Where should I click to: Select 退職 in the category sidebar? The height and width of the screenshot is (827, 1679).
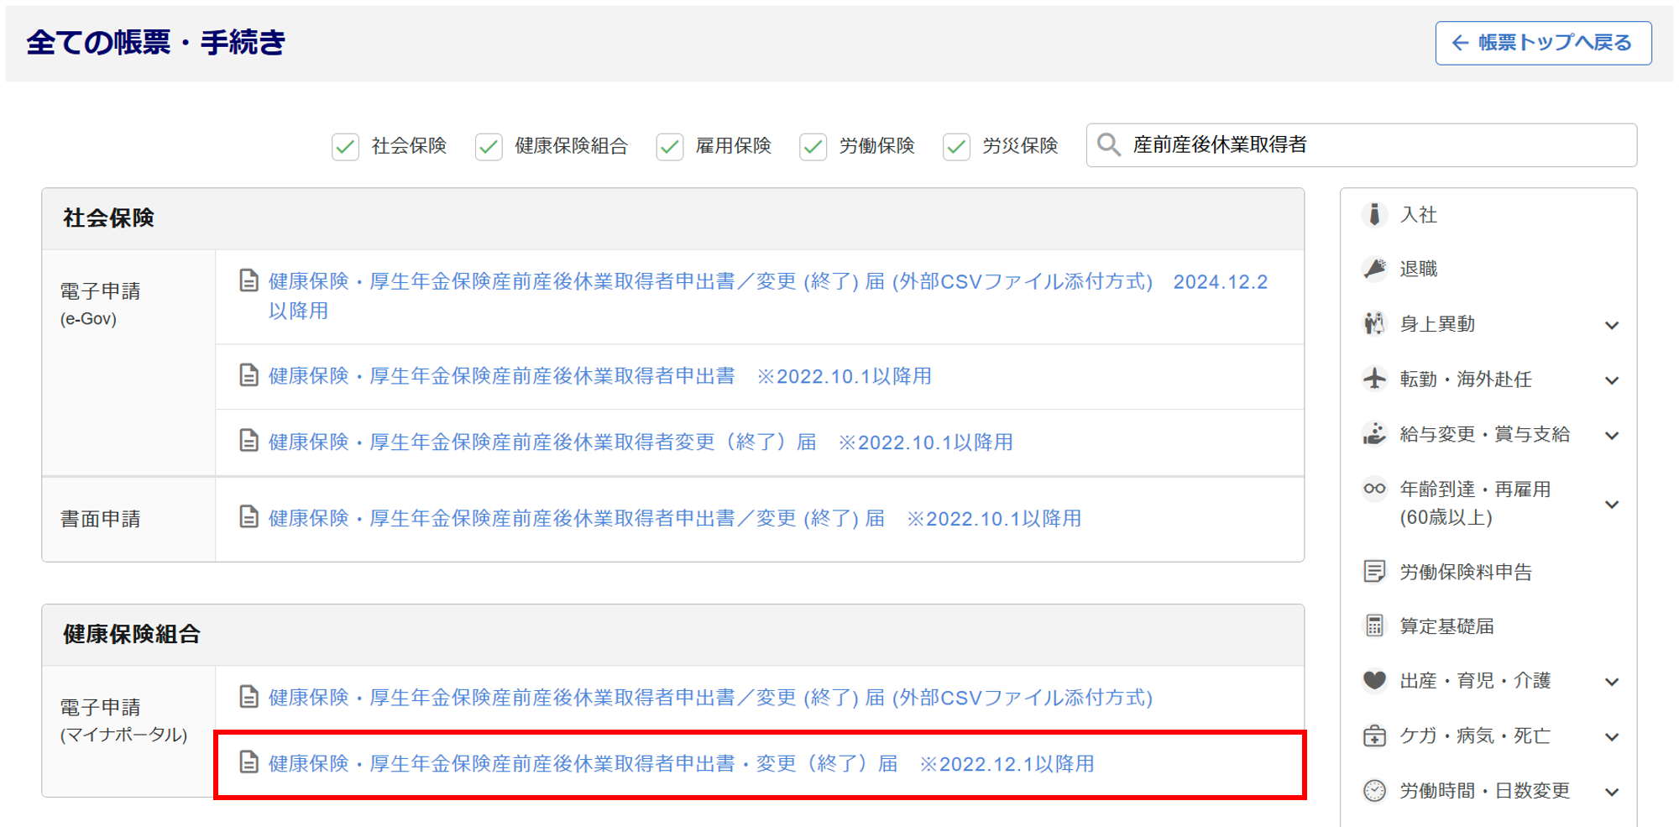point(1419,269)
